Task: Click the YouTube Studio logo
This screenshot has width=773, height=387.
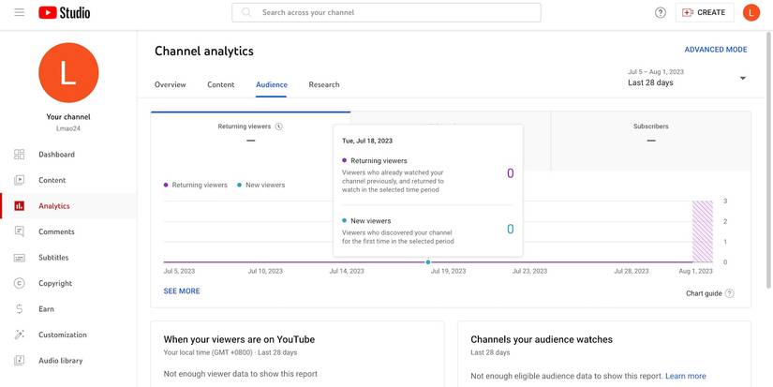Action: [65, 12]
